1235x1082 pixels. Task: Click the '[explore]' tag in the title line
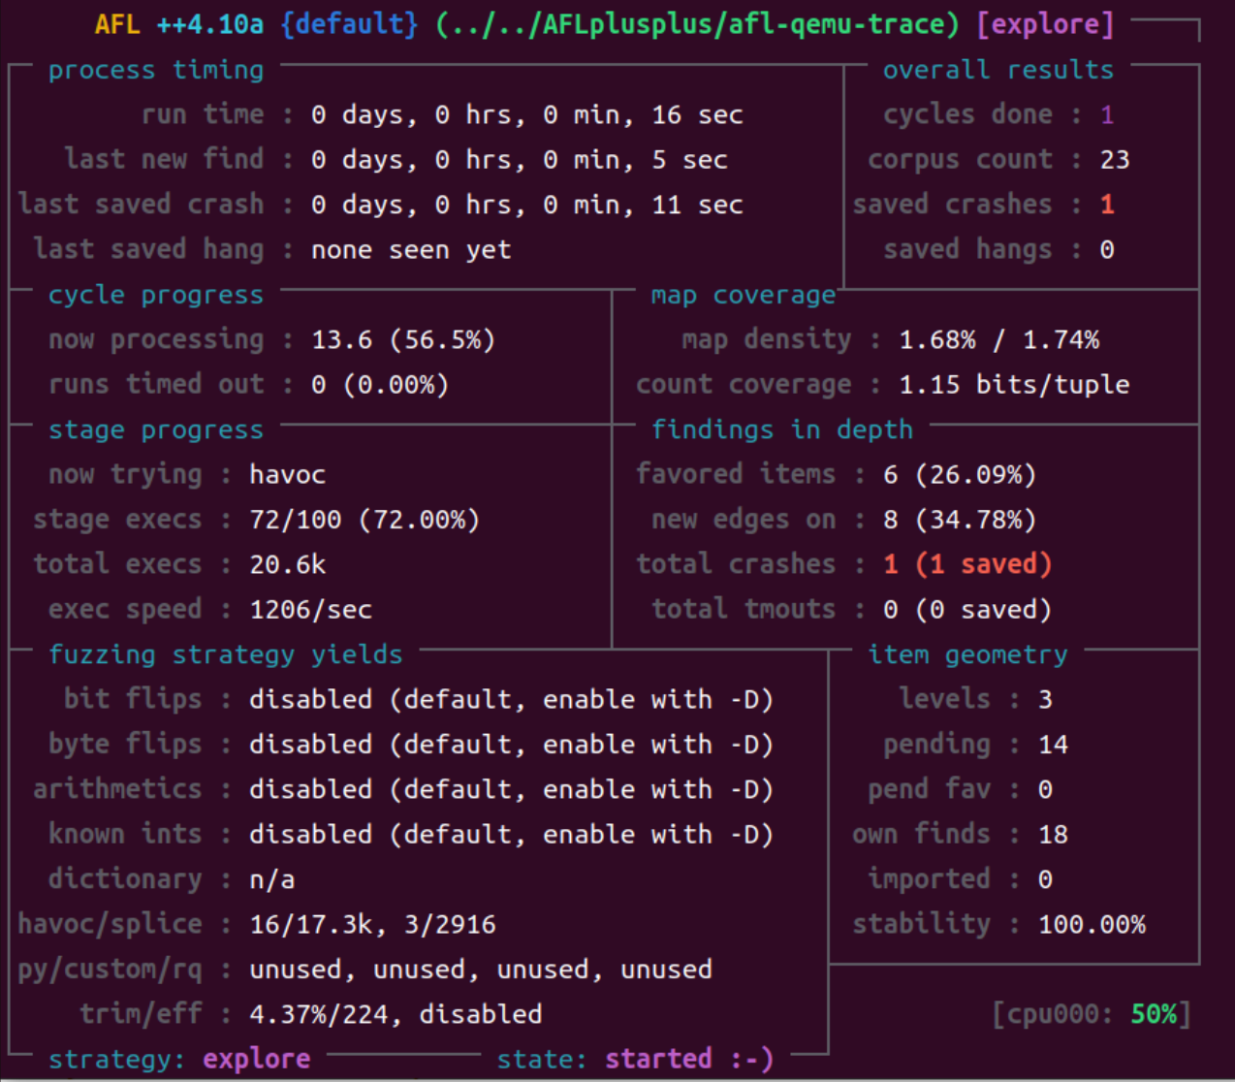(x=1045, y=23)
